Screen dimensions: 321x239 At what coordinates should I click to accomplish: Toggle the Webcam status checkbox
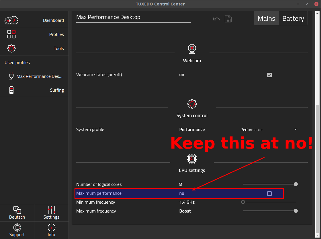pyautogui.click(x=269, y=75)
